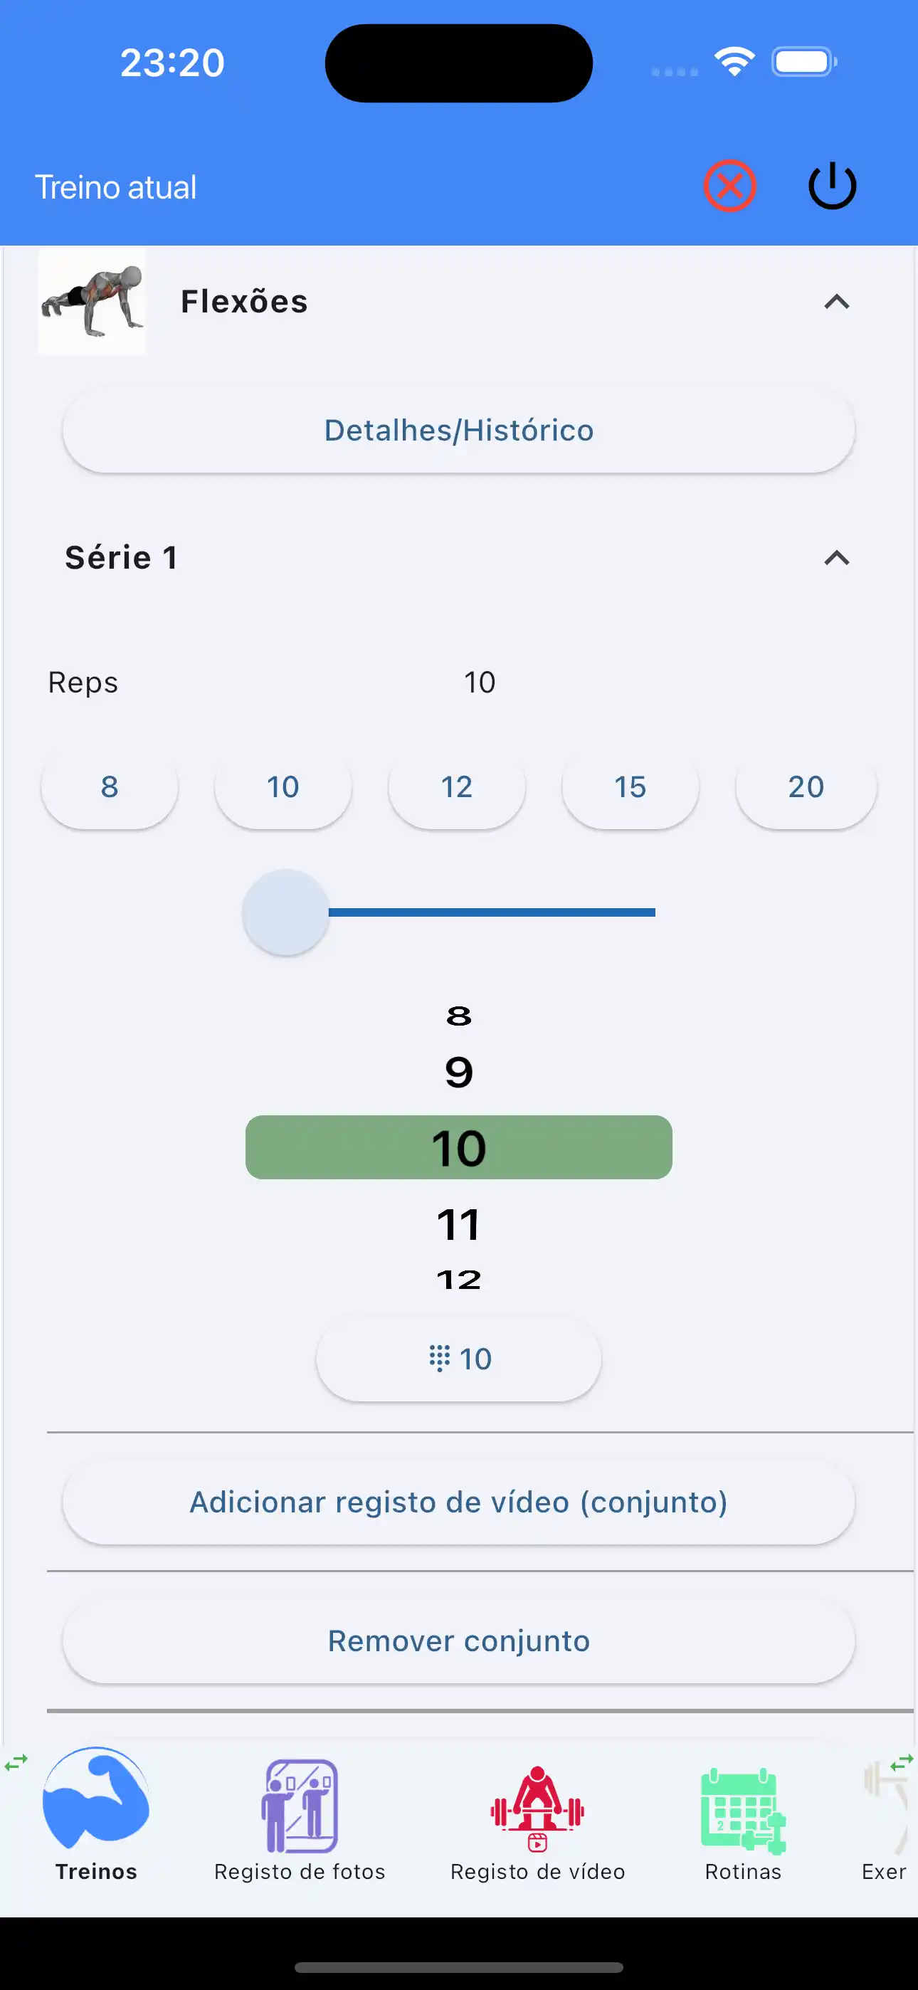The height and width of the screenshot is (1990, 918).
Task: Select the 20 reps preset chip
Action: click(x=805, y=787)
